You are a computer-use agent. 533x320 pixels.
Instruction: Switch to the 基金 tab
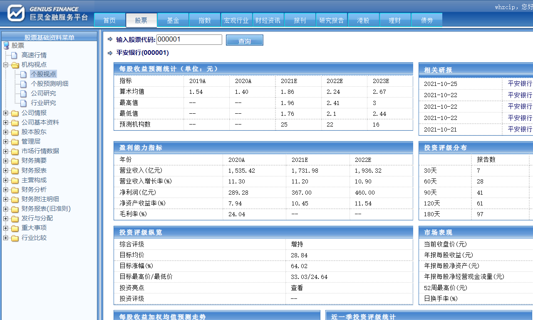click(173, 20)
